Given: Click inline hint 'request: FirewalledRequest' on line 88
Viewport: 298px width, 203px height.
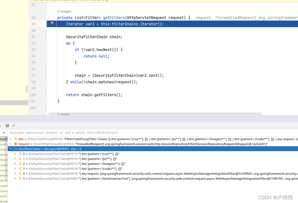Looking at the screenshot, I should point(247,18).
